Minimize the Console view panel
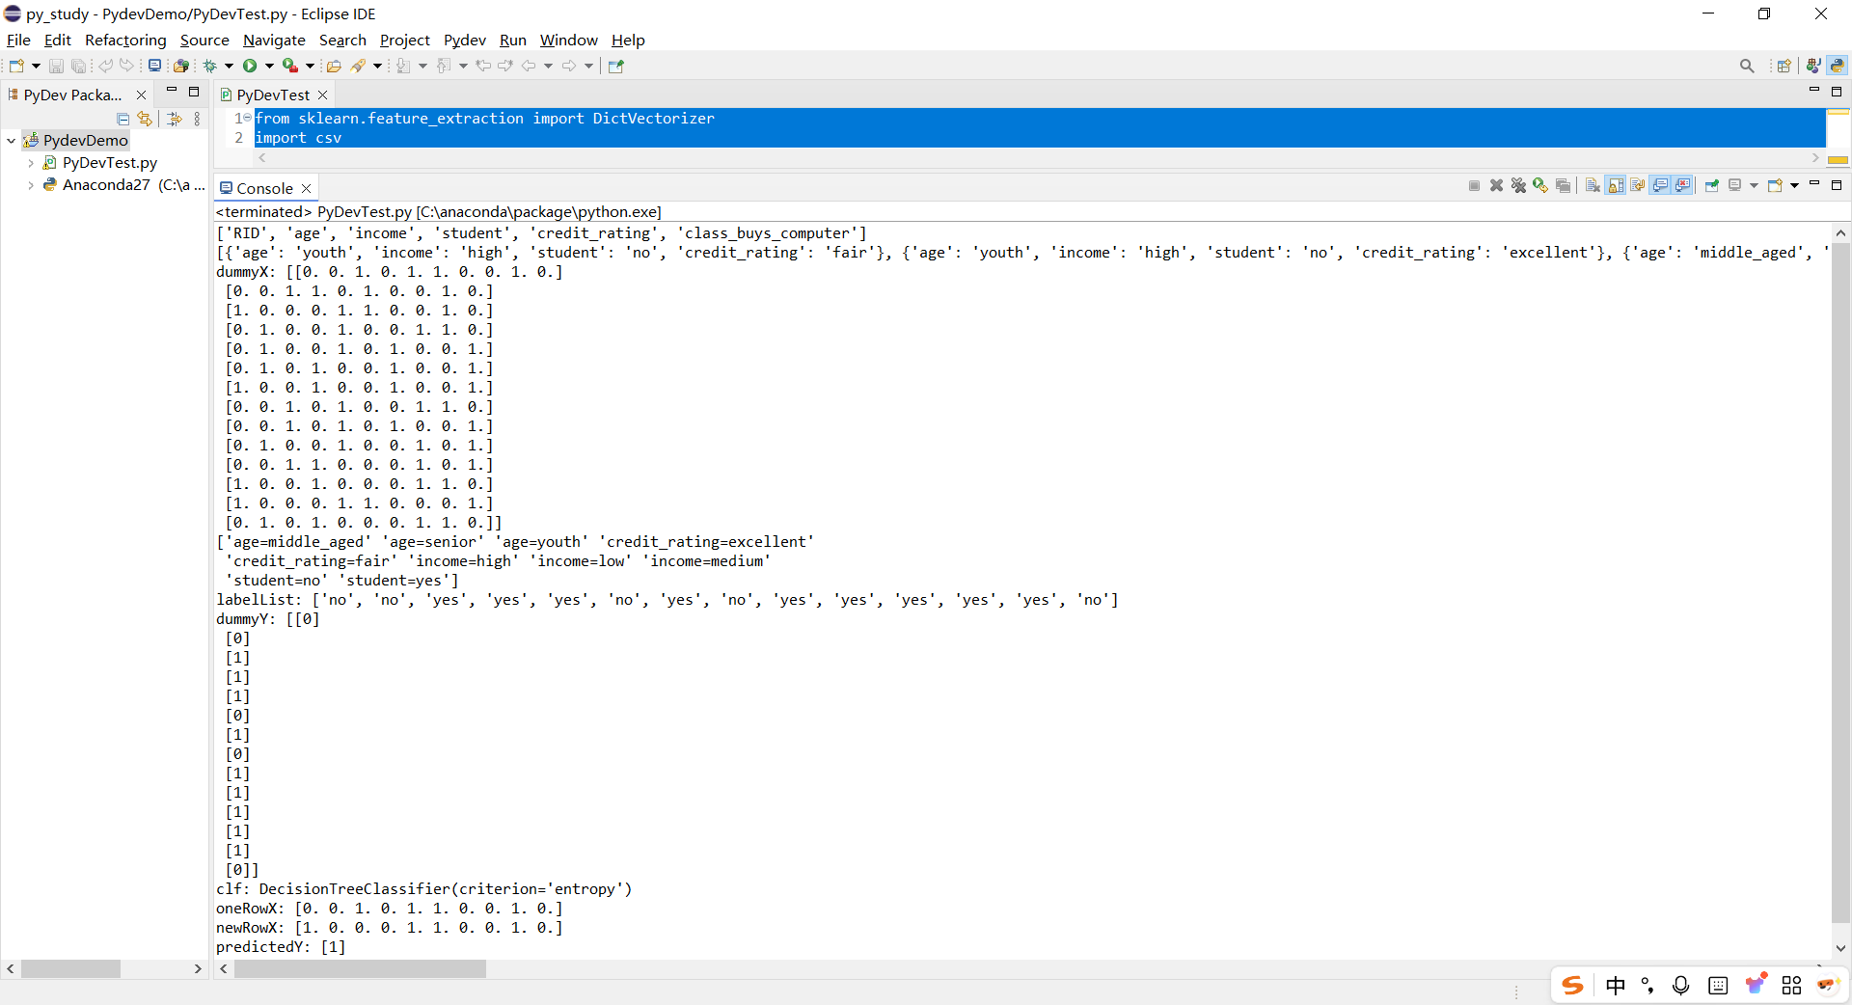This screenshot has width=1852, height=1005. [x=1814, y=183]
